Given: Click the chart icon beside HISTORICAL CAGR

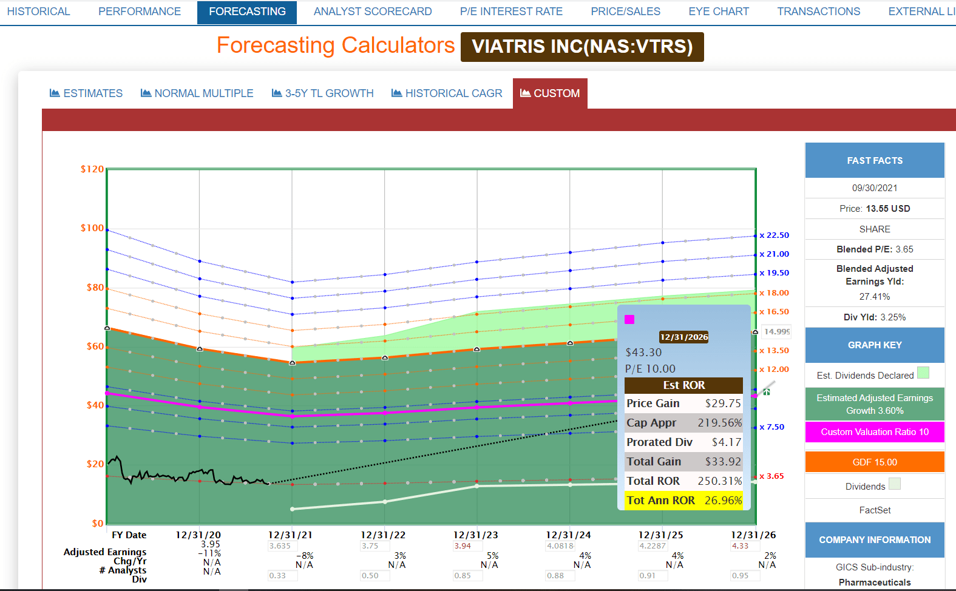Looking at the screenshot, I should tap(397, 93).
